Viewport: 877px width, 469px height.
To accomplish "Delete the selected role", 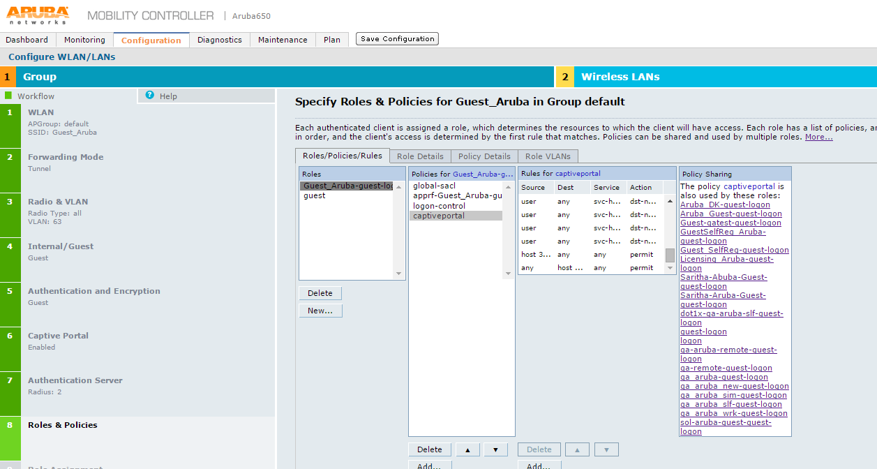I will [320, 293].
